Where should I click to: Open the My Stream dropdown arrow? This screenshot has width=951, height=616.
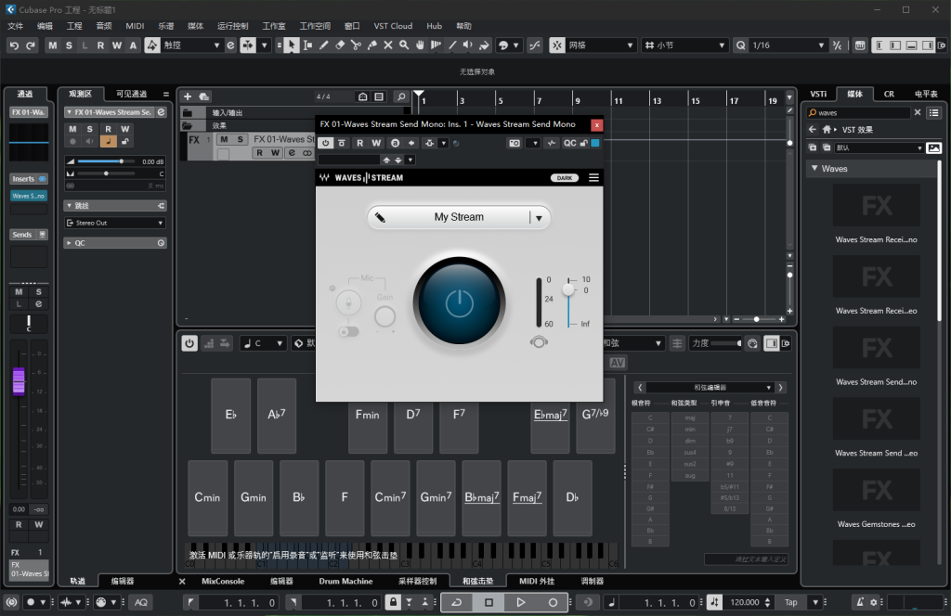(539, 217)
